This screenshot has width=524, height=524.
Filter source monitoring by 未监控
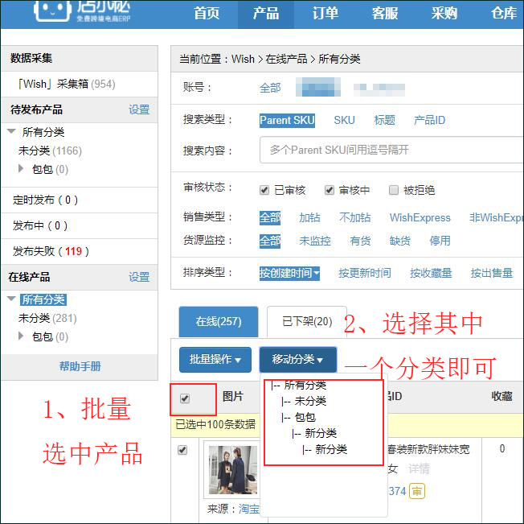[x=315, y=241]
